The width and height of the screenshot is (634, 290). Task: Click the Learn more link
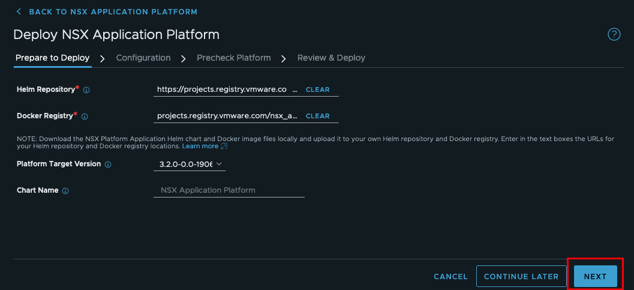tap(200, 146)
